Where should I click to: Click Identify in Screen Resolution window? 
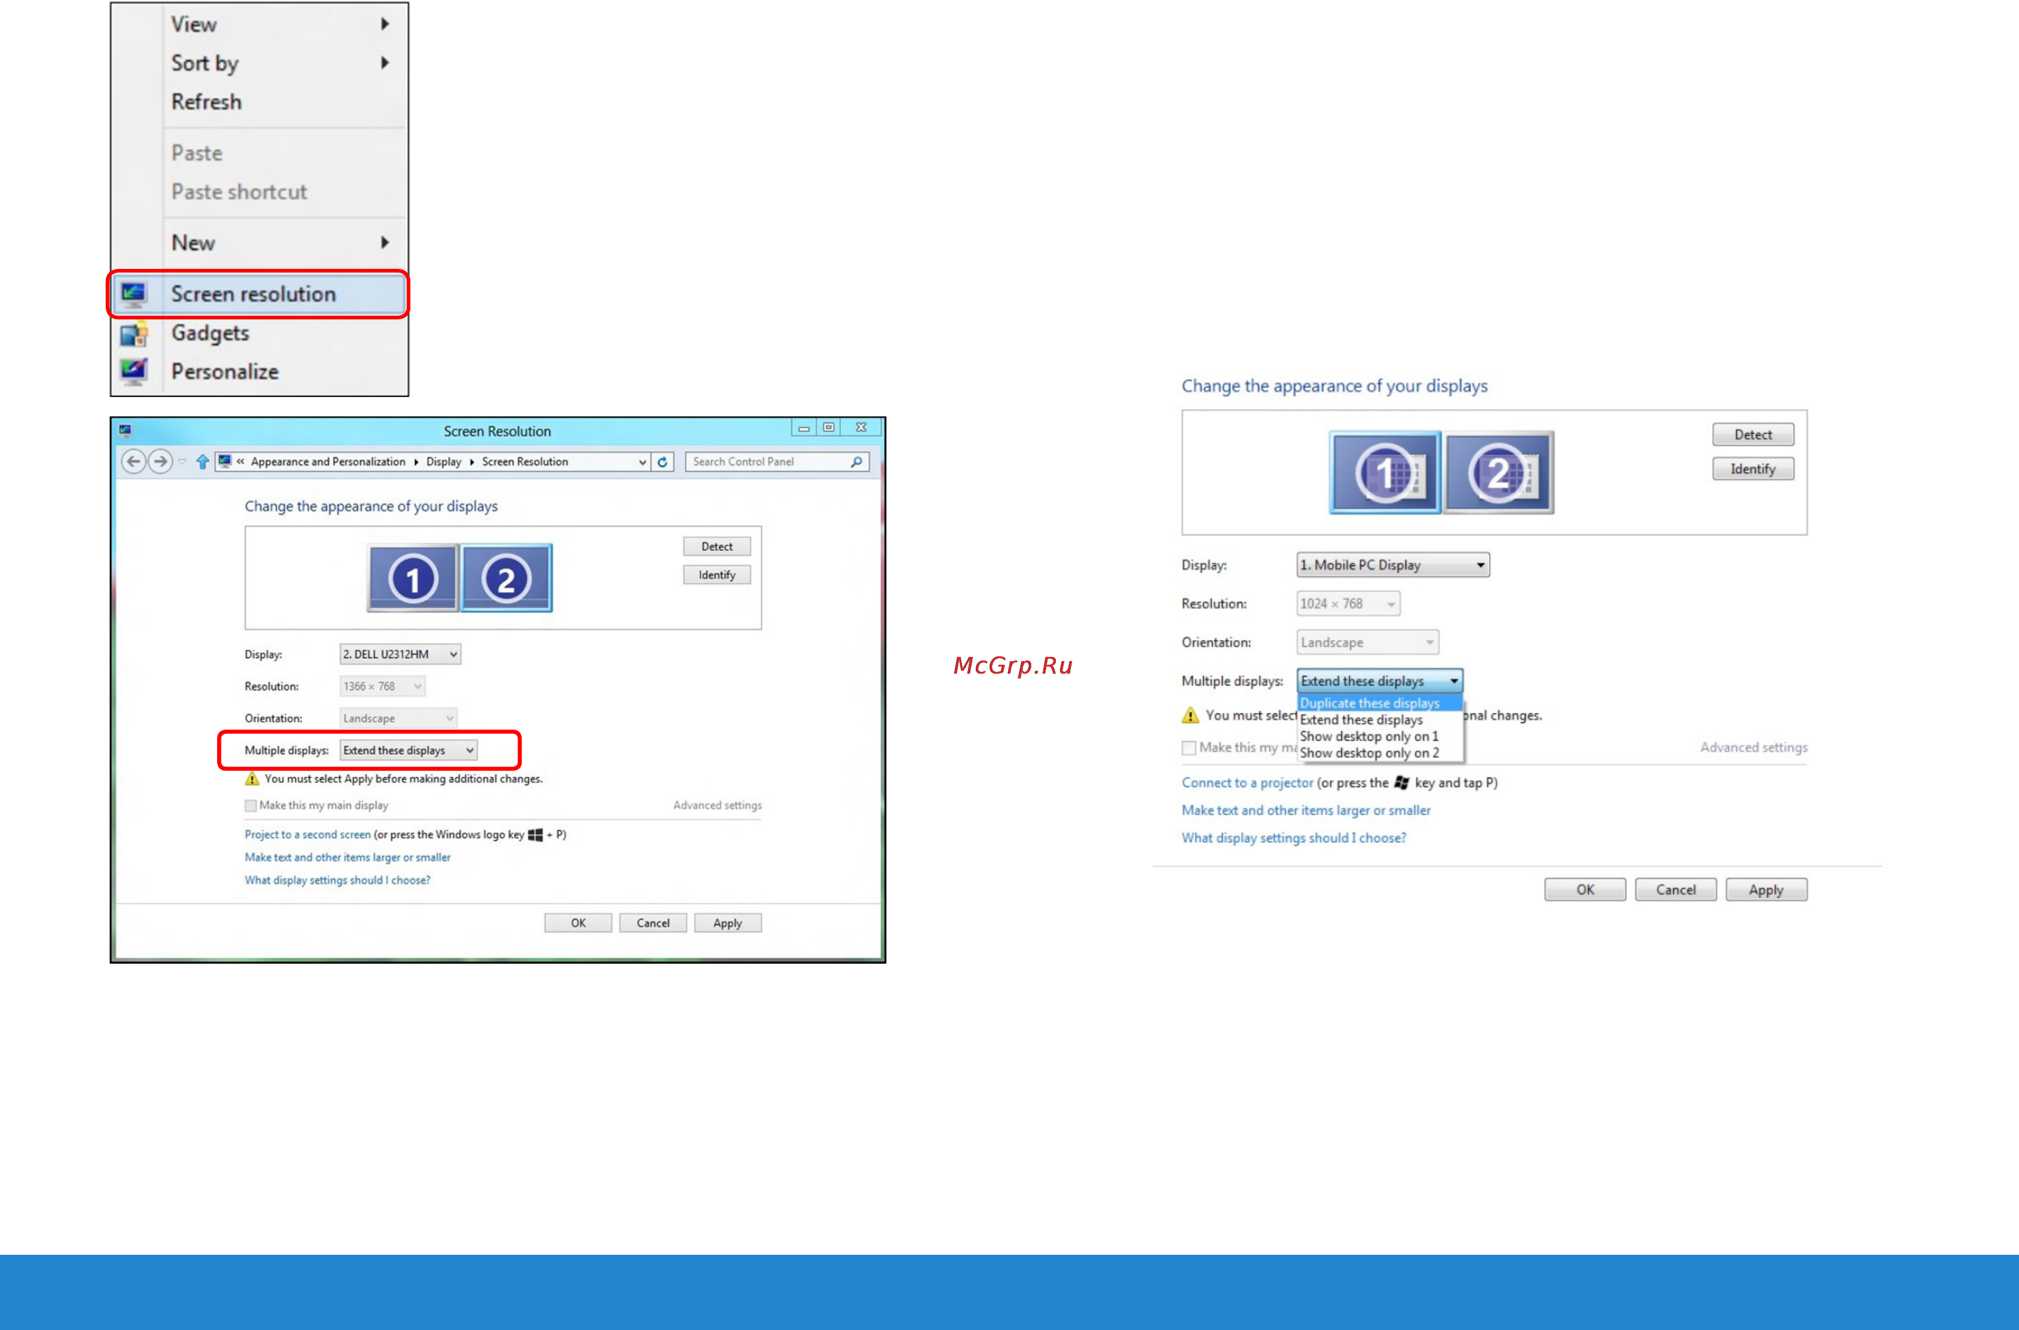[x=717, y=574]
